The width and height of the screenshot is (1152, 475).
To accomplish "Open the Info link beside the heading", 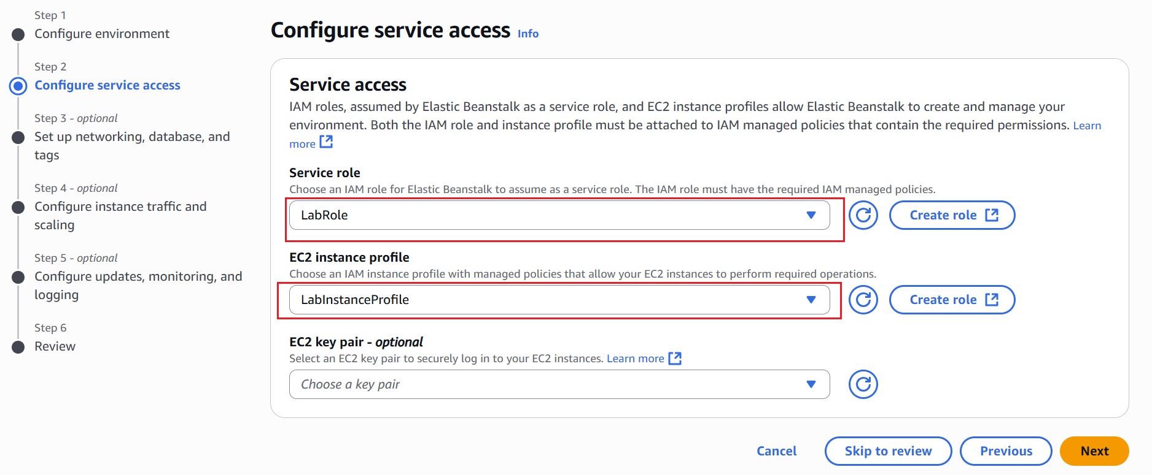I will [x=527, y=34].
